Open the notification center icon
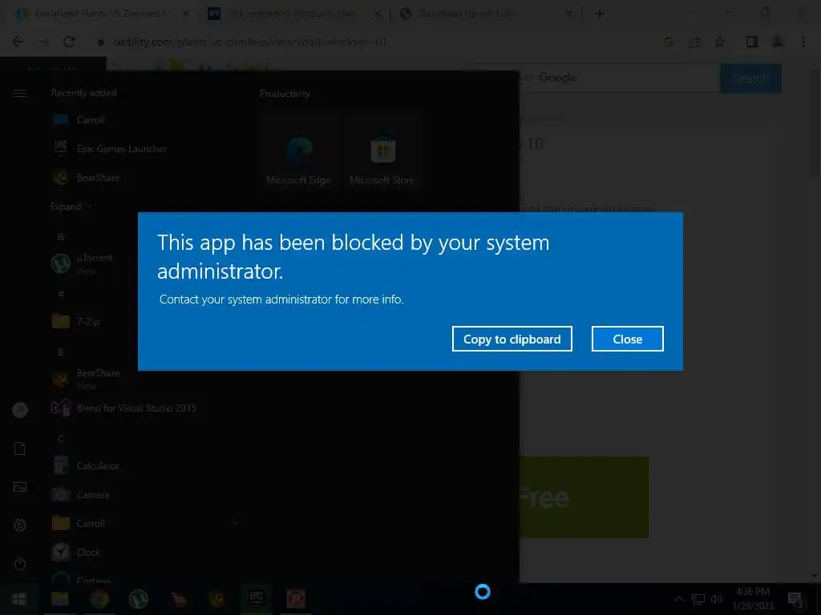 (795, 599)
